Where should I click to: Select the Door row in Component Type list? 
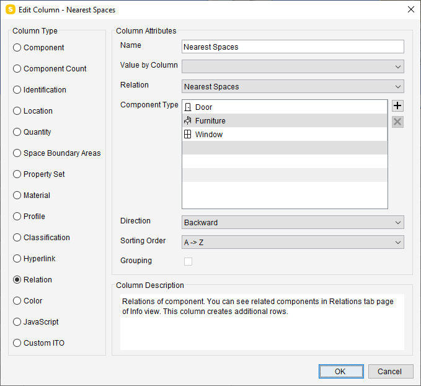[285, 107]
